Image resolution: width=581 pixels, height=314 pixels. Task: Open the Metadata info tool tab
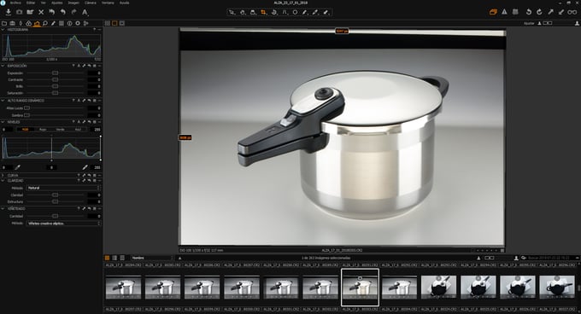pyautogui.click(x=70, y=23)
